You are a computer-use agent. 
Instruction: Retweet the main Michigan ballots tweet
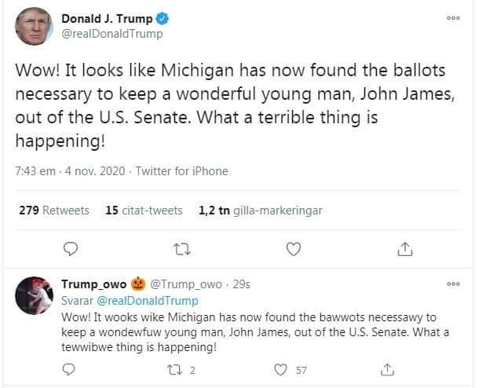click(x=181, y=249)
